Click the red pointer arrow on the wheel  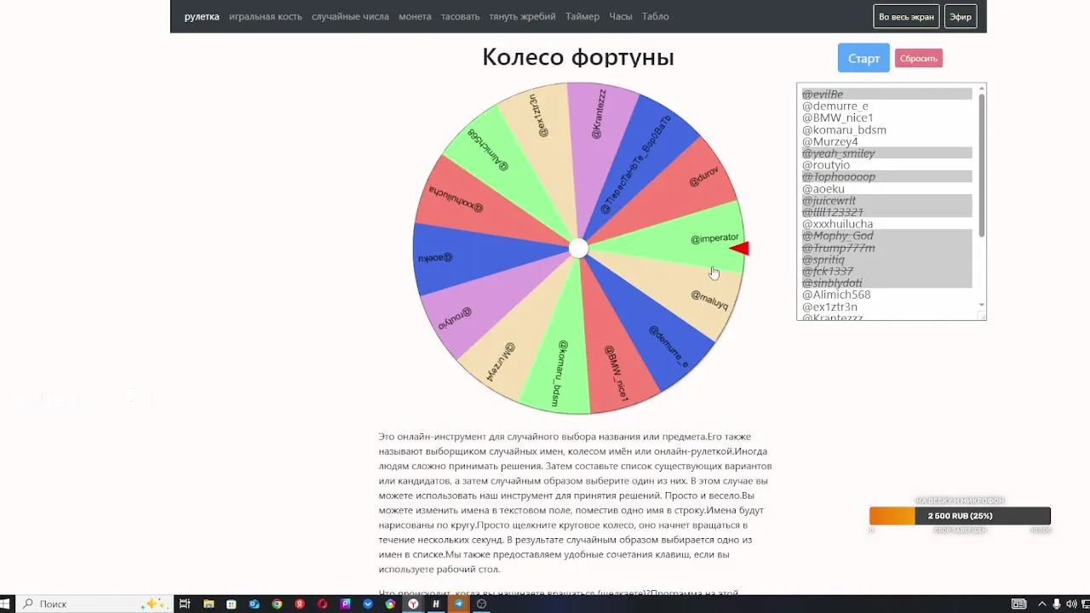point(740,249)
